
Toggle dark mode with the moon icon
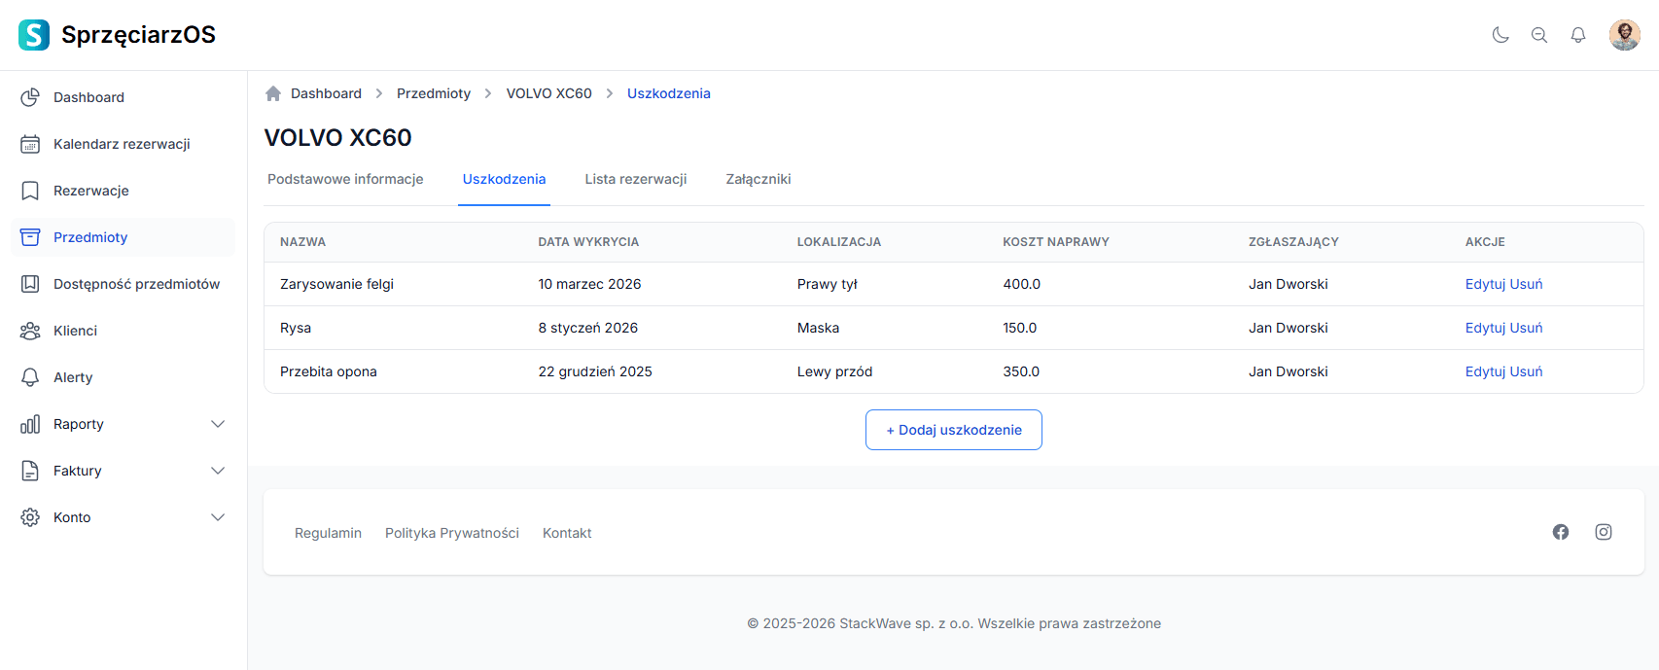(x=1500, y=35)
